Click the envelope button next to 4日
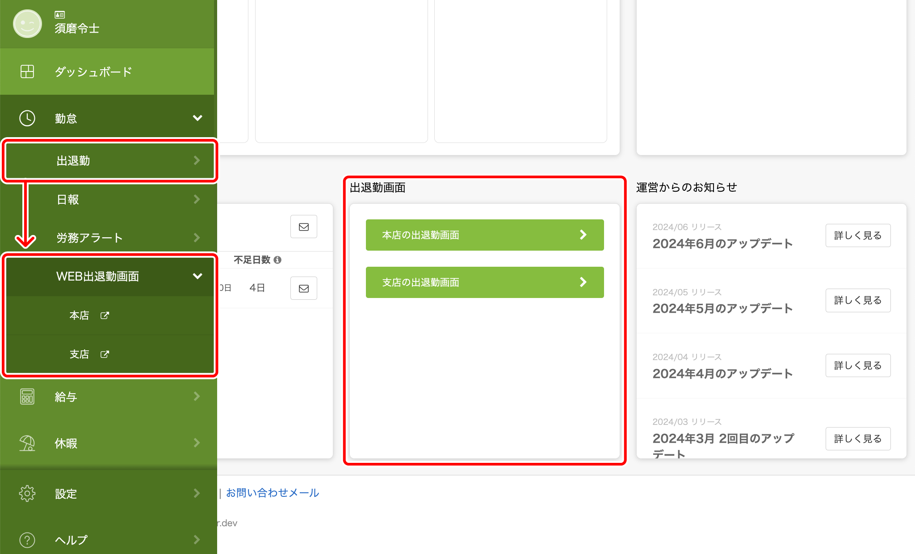 pyautogui.click(x=304, y=288)
